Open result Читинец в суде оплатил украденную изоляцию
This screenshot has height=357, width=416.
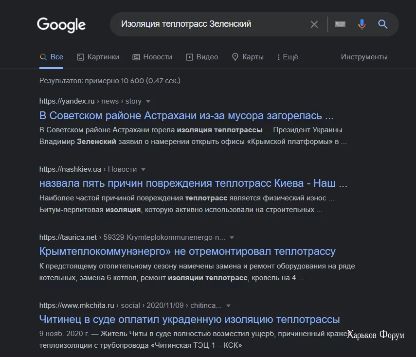click(x=189, y=320)
